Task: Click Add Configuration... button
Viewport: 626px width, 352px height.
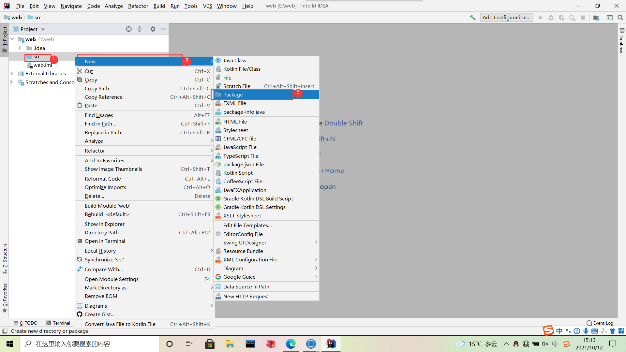Action: coord(506,18)
